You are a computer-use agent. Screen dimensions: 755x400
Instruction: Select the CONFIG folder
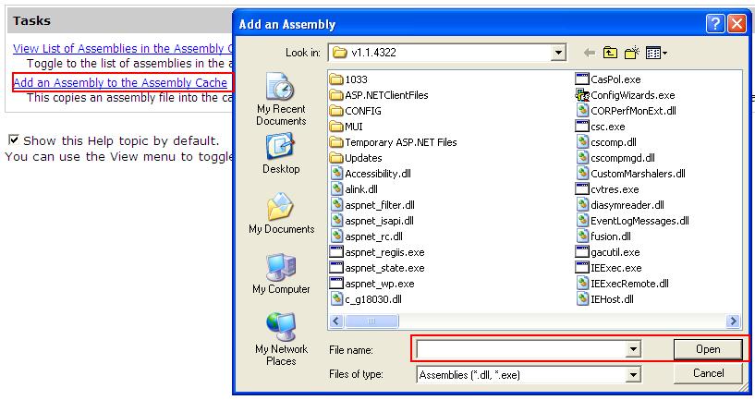(x=356, y=111)
